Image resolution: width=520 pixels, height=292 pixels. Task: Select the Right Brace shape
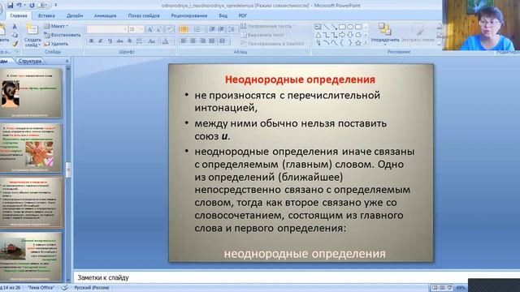pos(350,43)
